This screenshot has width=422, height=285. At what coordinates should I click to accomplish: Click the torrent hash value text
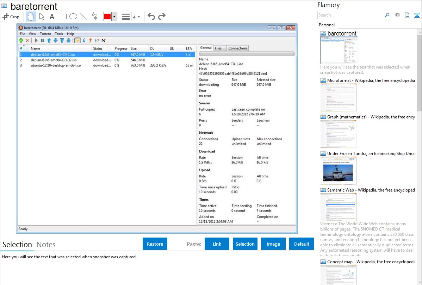point(233,73)
